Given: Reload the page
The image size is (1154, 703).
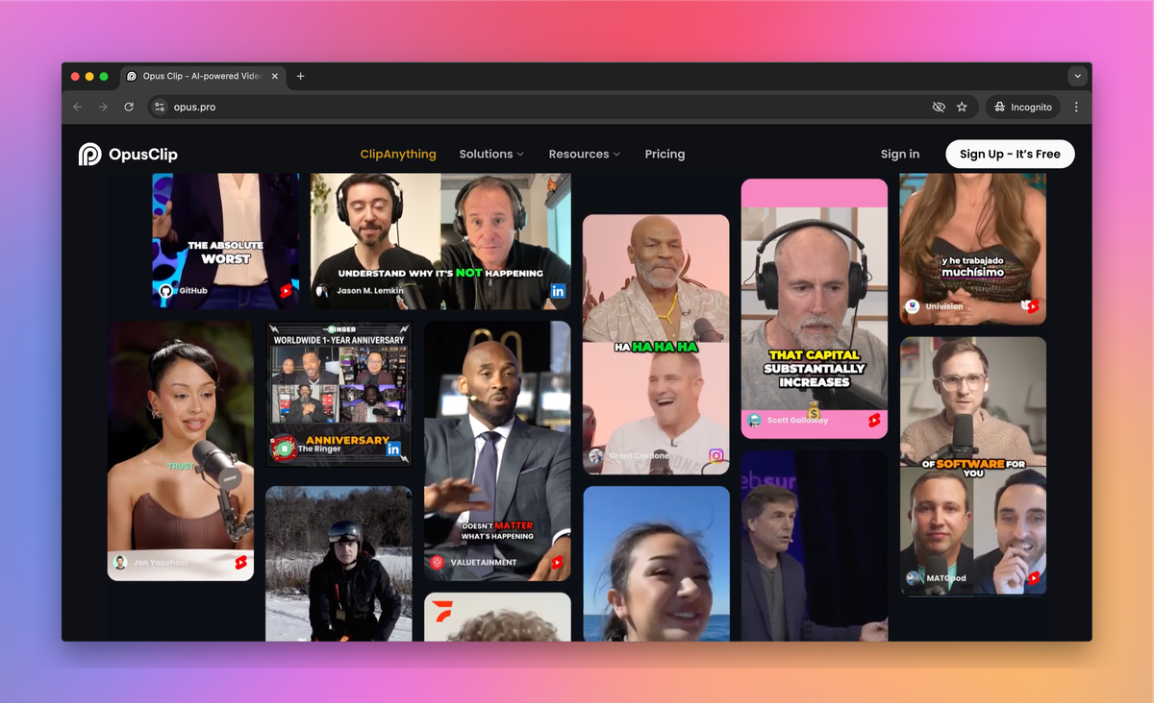Looking at the screenshot, I should pos(129,107).
